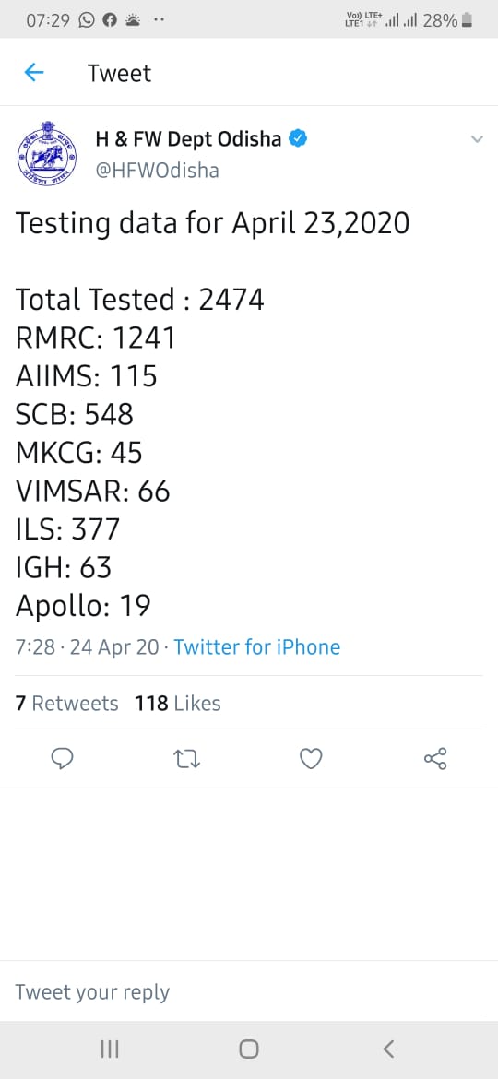Screen dimensions: 498x1079
Task: Tap the WhatsApp notification icon
Action: pos(87,20)
